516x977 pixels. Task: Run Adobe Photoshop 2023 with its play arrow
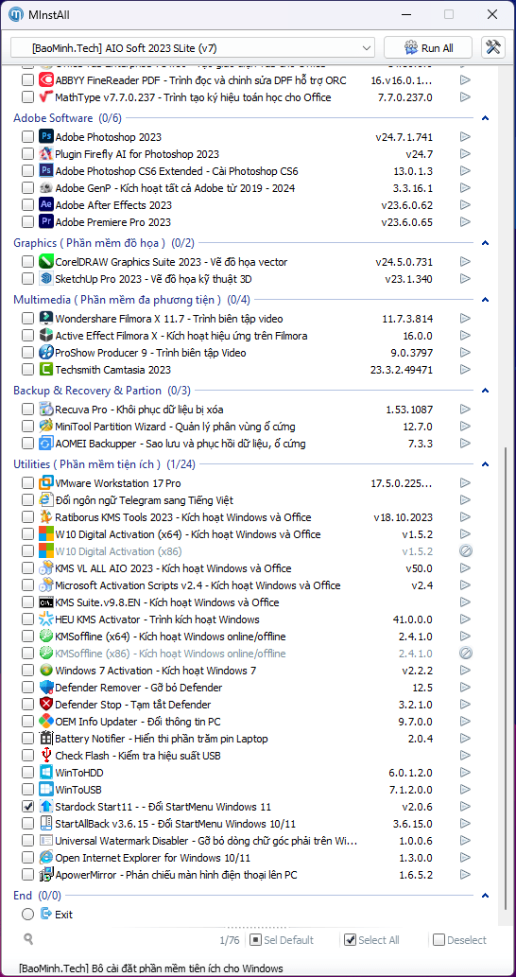click(465, 136)
